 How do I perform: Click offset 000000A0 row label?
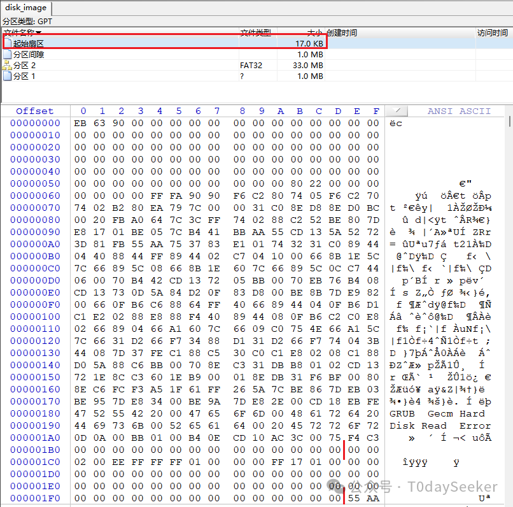tap(35, 244)
